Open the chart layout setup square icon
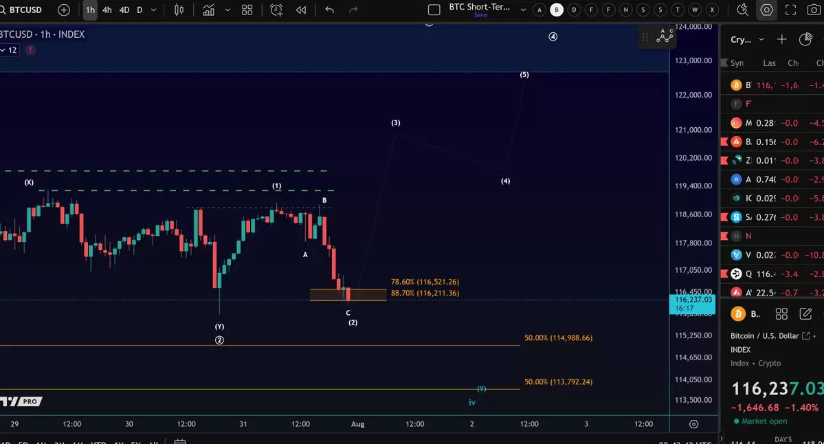 pyautogui.click(x=434, y=10)
